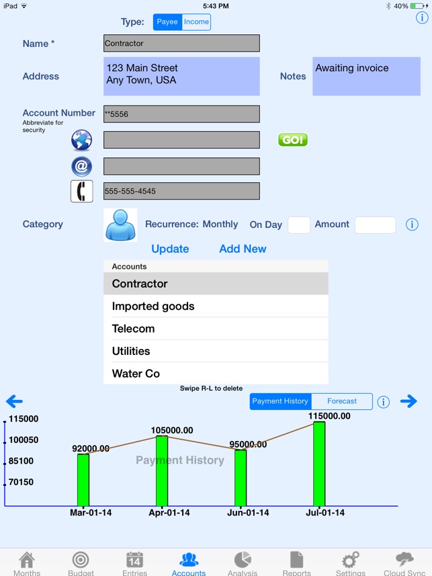The height and width of the screenshot is (576, 432).
Task: Open the Entries tab
Action: (134, 563)
